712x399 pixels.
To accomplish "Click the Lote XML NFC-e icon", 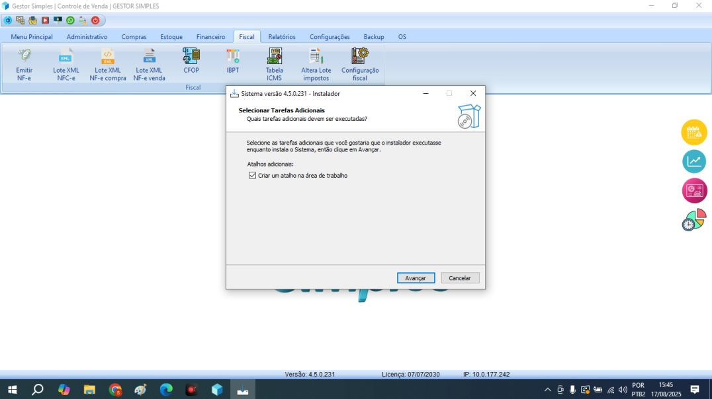I will [x=66, y=63].
